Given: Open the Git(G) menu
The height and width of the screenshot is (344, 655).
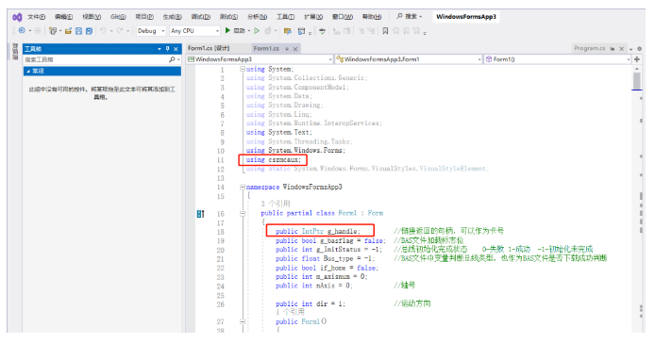Looking at the screenshot, I should tap(118, 17).
